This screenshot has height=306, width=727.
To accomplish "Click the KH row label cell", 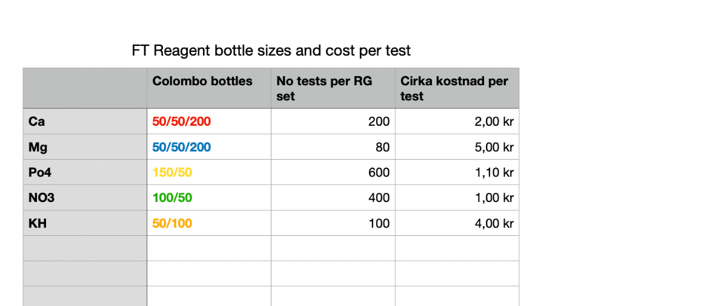I will click(x=85, y=223).
